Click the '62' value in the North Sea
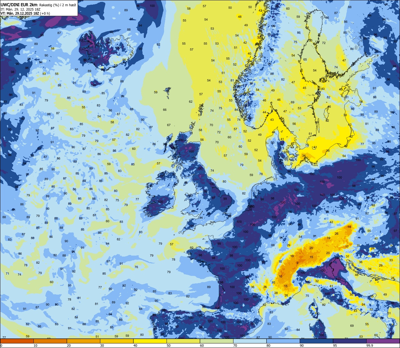The image size is (400, 348). pyautogui.click(x=191, y=101)
